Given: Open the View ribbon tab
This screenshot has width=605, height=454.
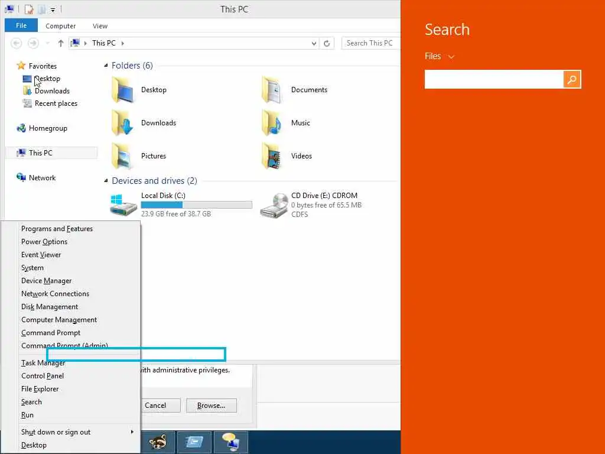Looking at the screenshot, I should (100, 26).
